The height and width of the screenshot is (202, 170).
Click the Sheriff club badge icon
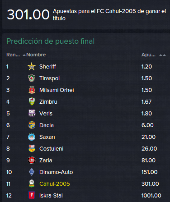[32, 66]
